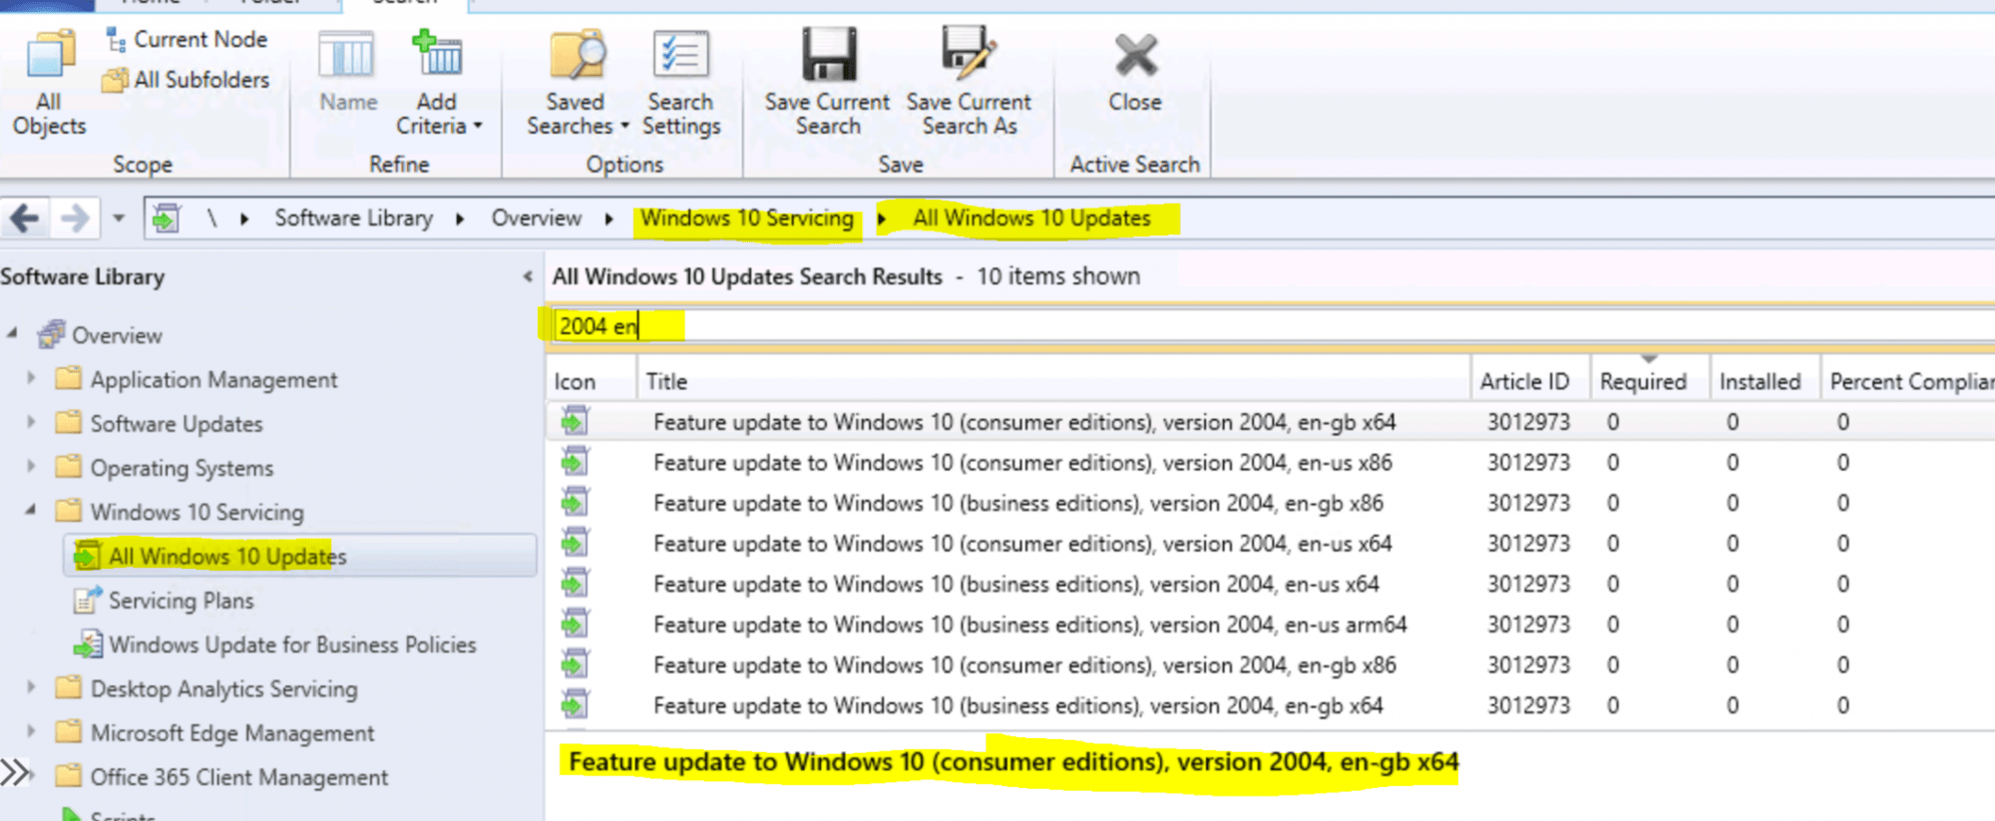Sort by Percent Compliant column header
Viewport: 1995px width, 821px height.
click(1908, 381)
